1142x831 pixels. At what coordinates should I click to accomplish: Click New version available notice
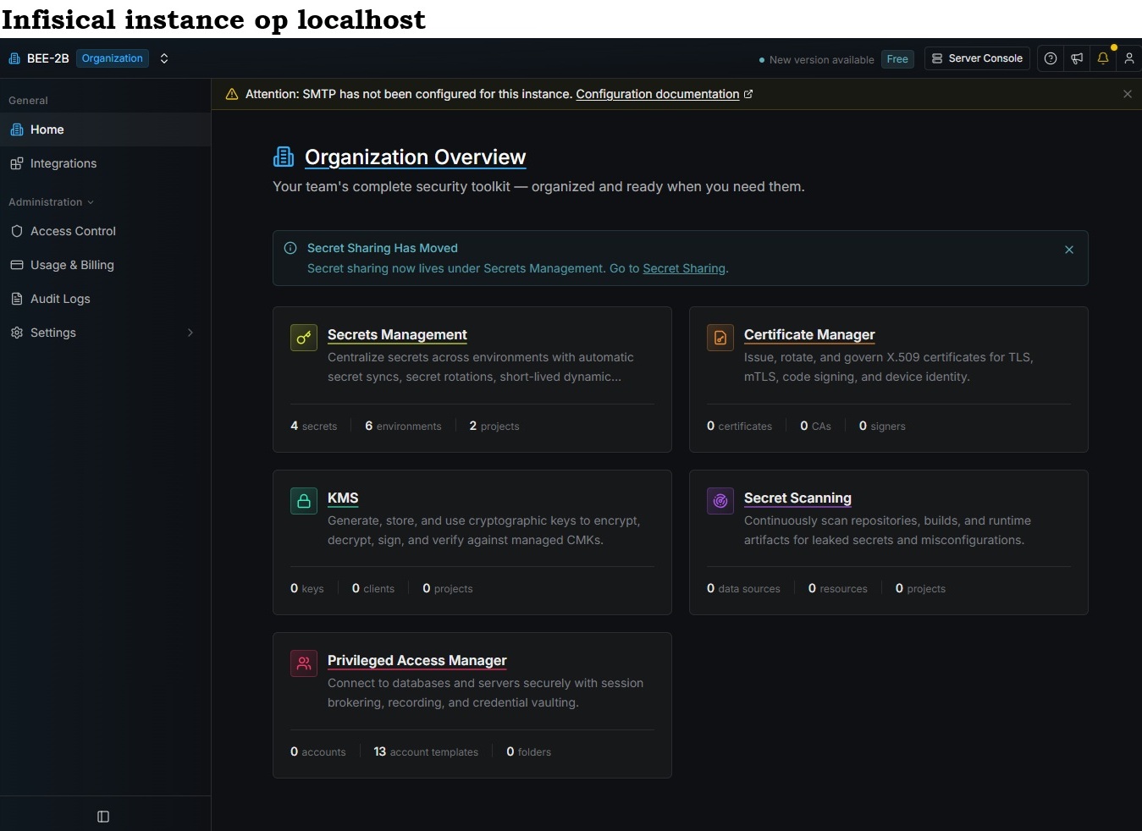(816, 60)
